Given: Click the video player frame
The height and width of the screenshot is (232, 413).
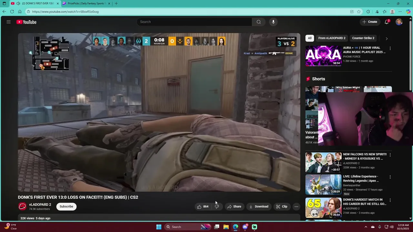Looking at the screenshot, I should [x=159, y=112].
